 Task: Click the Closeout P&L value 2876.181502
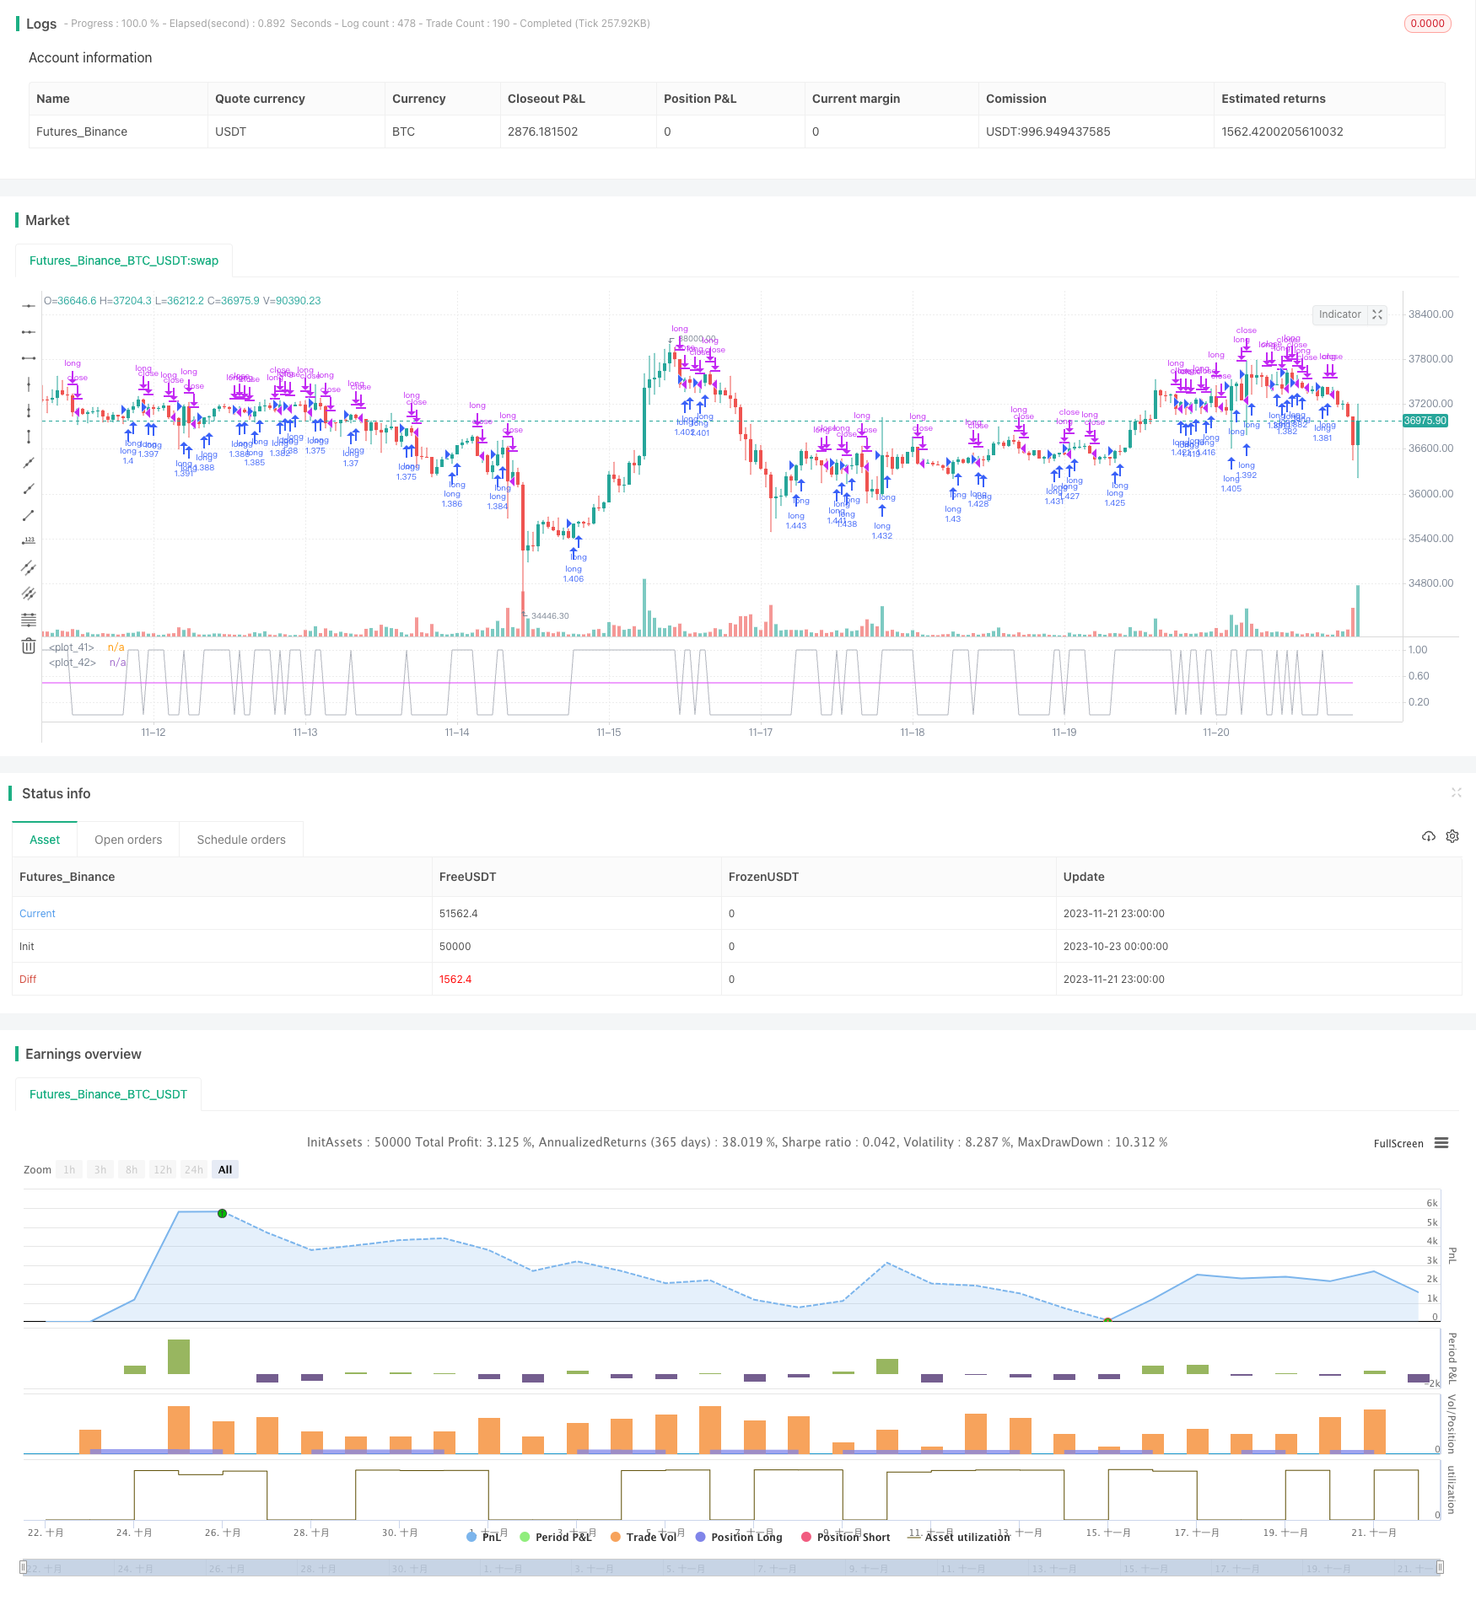point(542,132)
